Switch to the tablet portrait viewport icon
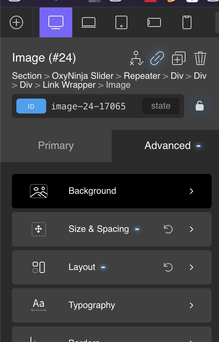Viewport: 219px width, 342px height. click(121, 22)
